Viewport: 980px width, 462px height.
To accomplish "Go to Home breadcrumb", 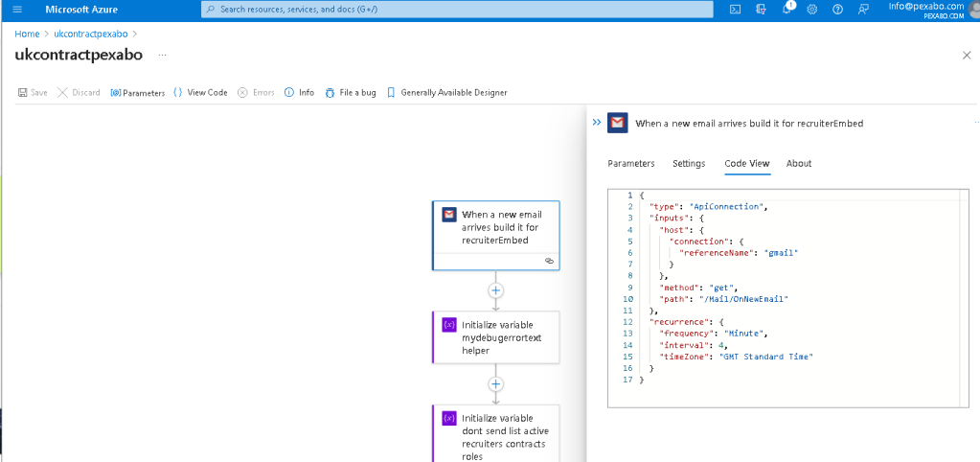I will coord(27,34).
